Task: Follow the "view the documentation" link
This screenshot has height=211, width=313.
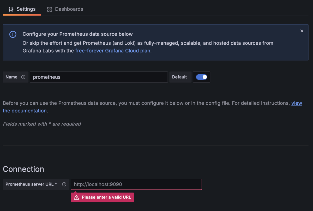Action: pos(25,111)
